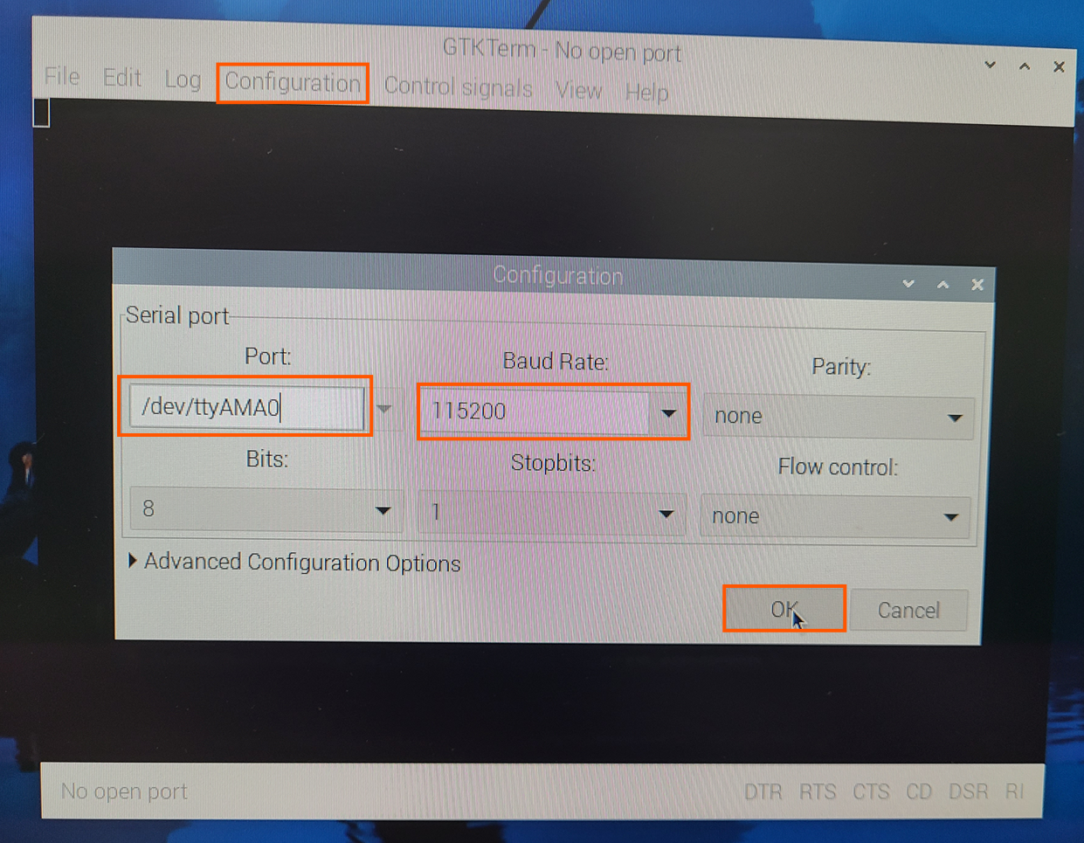Open the Configuration menu

pos(293,83)
